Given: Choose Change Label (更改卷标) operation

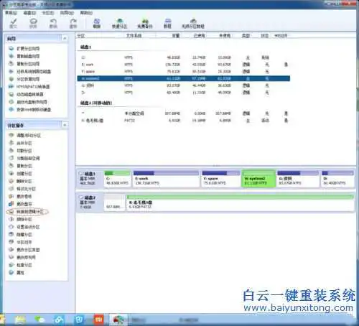Looking at the screenshot, I should [x=21, y=197].
